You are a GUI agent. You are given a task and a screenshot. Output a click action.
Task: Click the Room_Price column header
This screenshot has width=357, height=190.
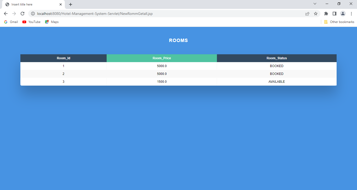tap(162, 58)
